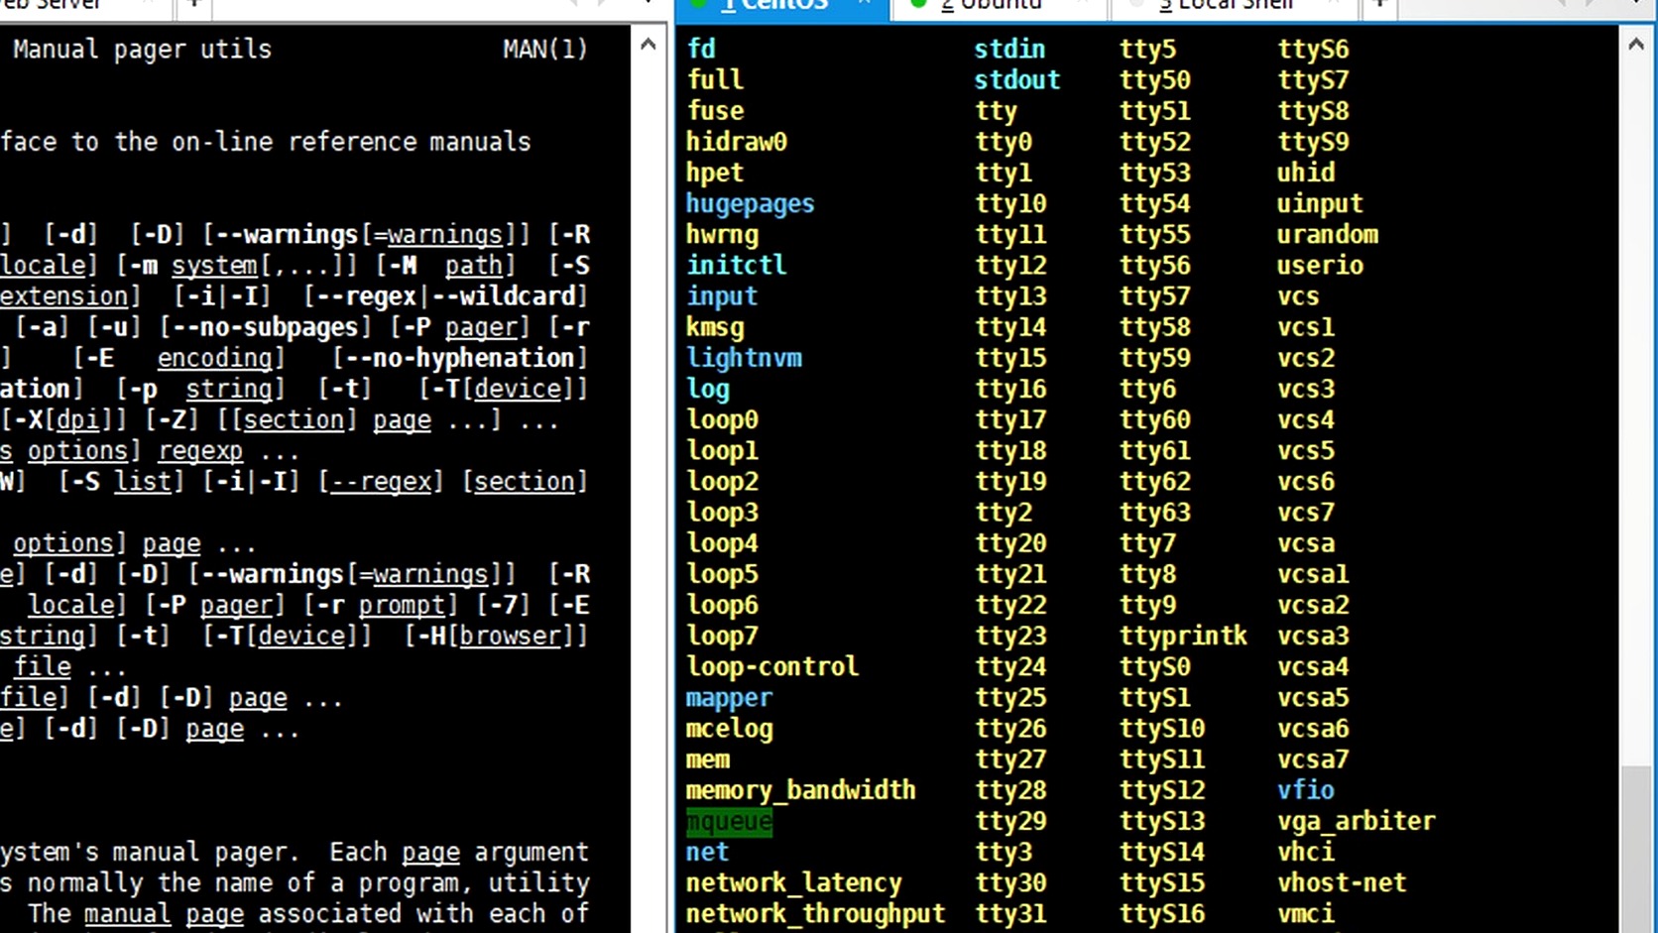This screenshot has height=933, width=1658.
Task: Click the underlined 'regexp' argument
Action: (x=199, y=452)
